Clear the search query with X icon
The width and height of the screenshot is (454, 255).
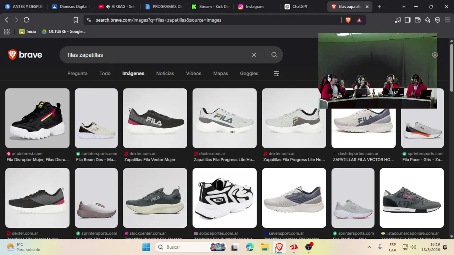click(254, 55)
